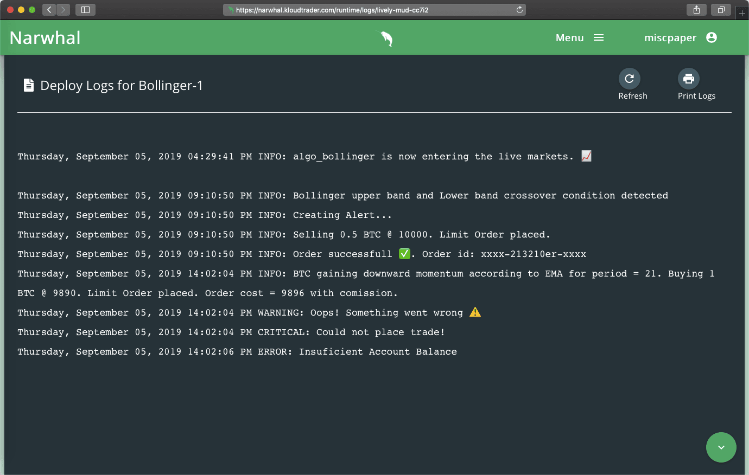
Task: Click the Print Logs label
Action: tap(696, 96)
